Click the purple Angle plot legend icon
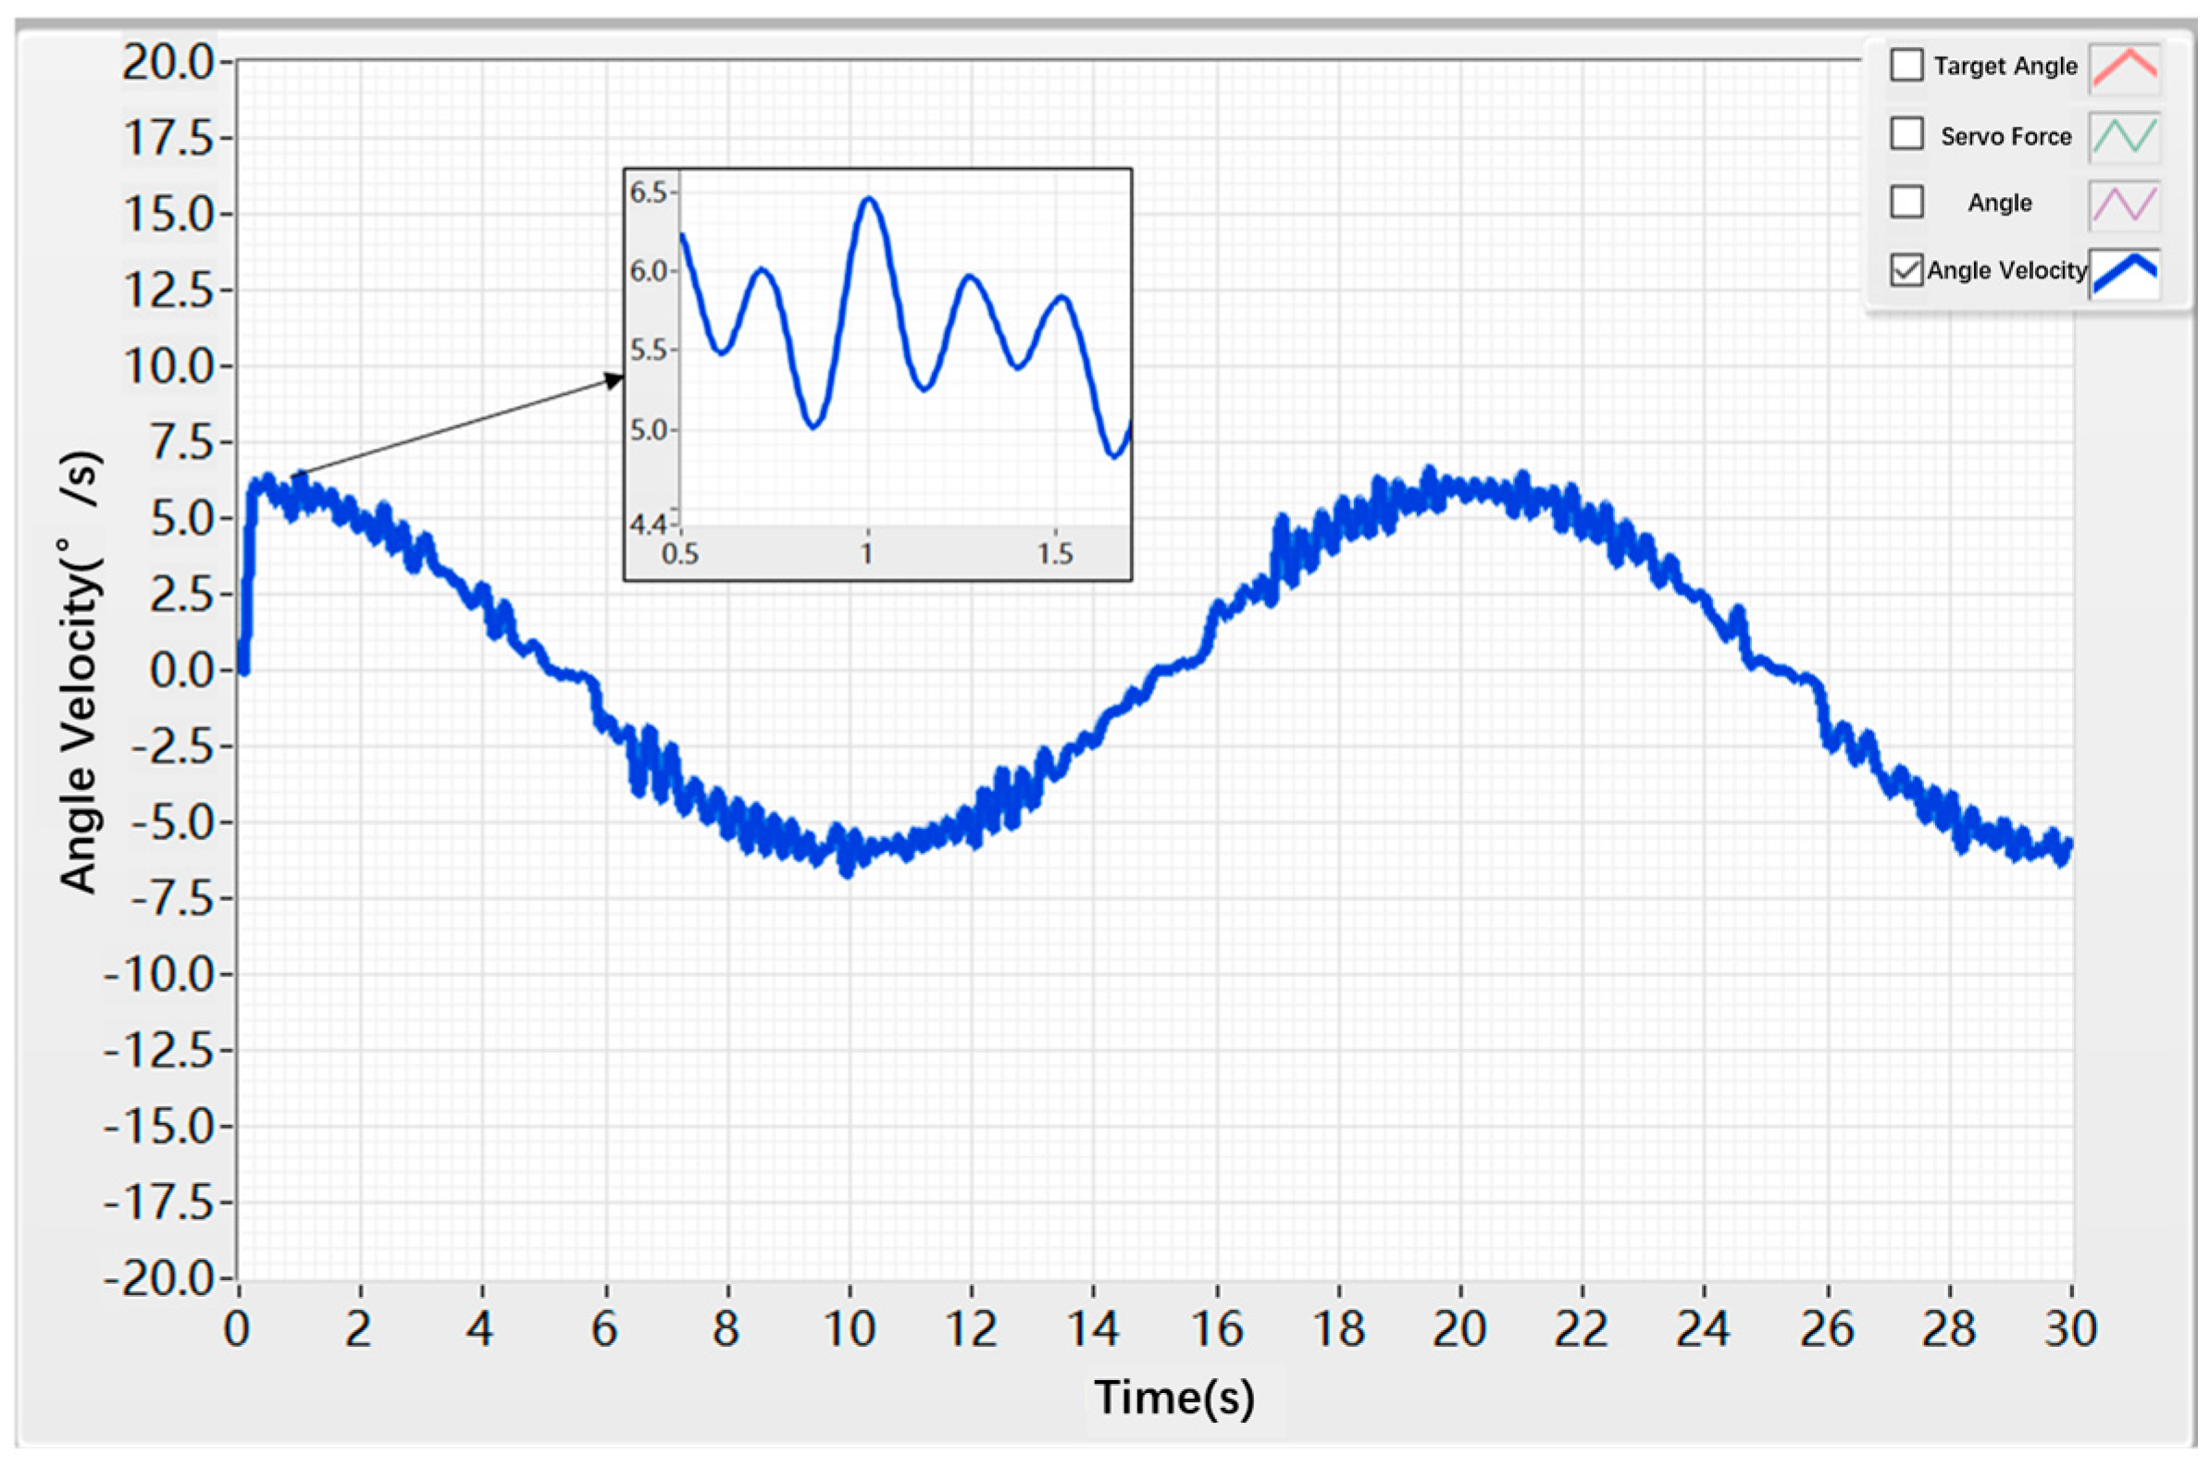 coord(2125,204)
